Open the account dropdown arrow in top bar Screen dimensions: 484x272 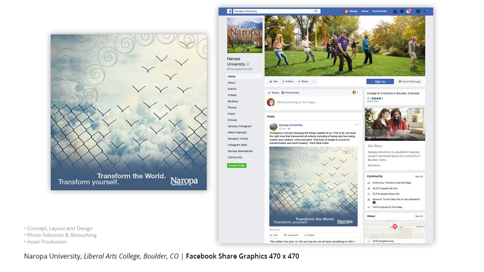[x=424, y=11]
